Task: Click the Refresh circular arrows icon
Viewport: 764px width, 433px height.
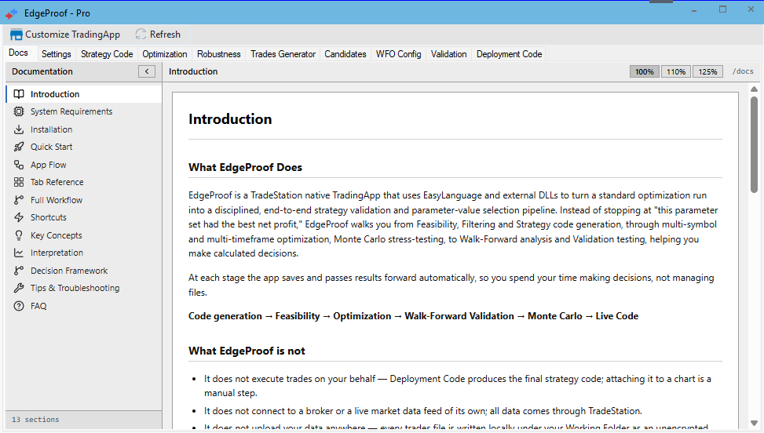Action: tap(141, 34)
